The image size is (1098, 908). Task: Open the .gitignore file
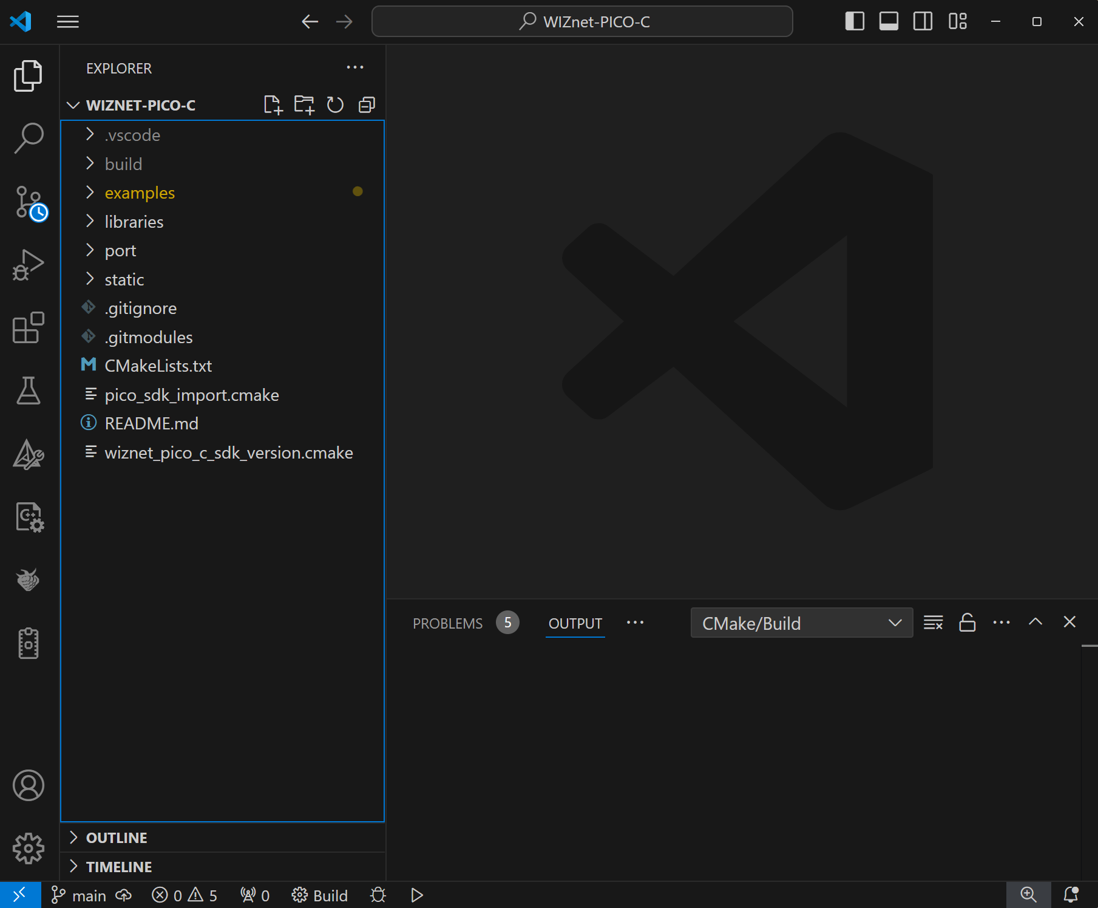point(223,308)
